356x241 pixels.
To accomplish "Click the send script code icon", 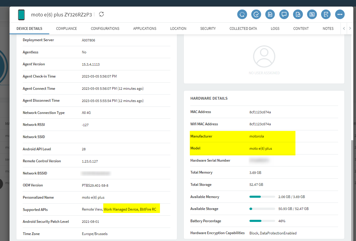I will [326, 14].
